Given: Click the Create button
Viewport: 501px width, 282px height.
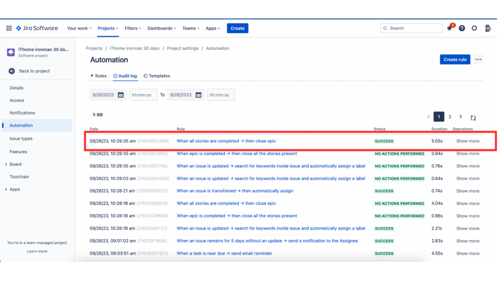Looking at the screenshot, I should pyautogui.click(x=237, y=28).
